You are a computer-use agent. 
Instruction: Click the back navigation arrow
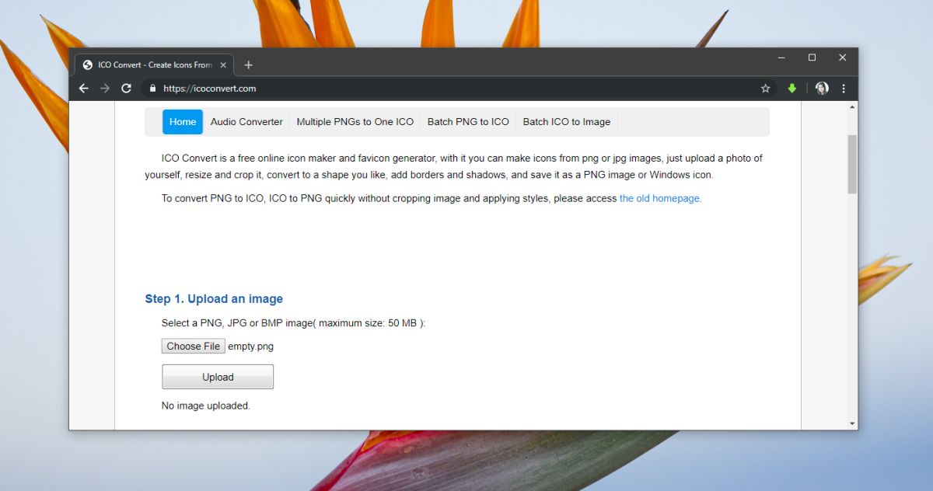[84, 89]
